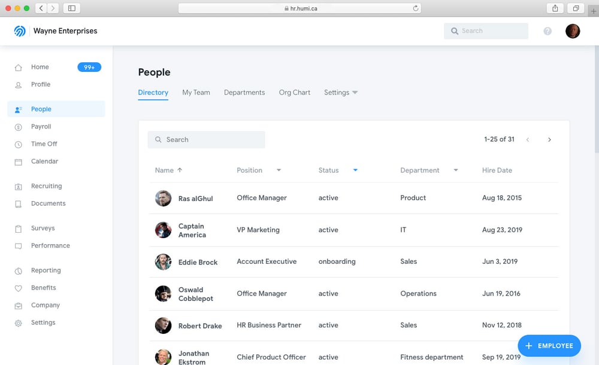Open Settings gear icon in sidebar
Viewport: 599px width, 365px height.
pyautogui.click(x=19, y=323)
